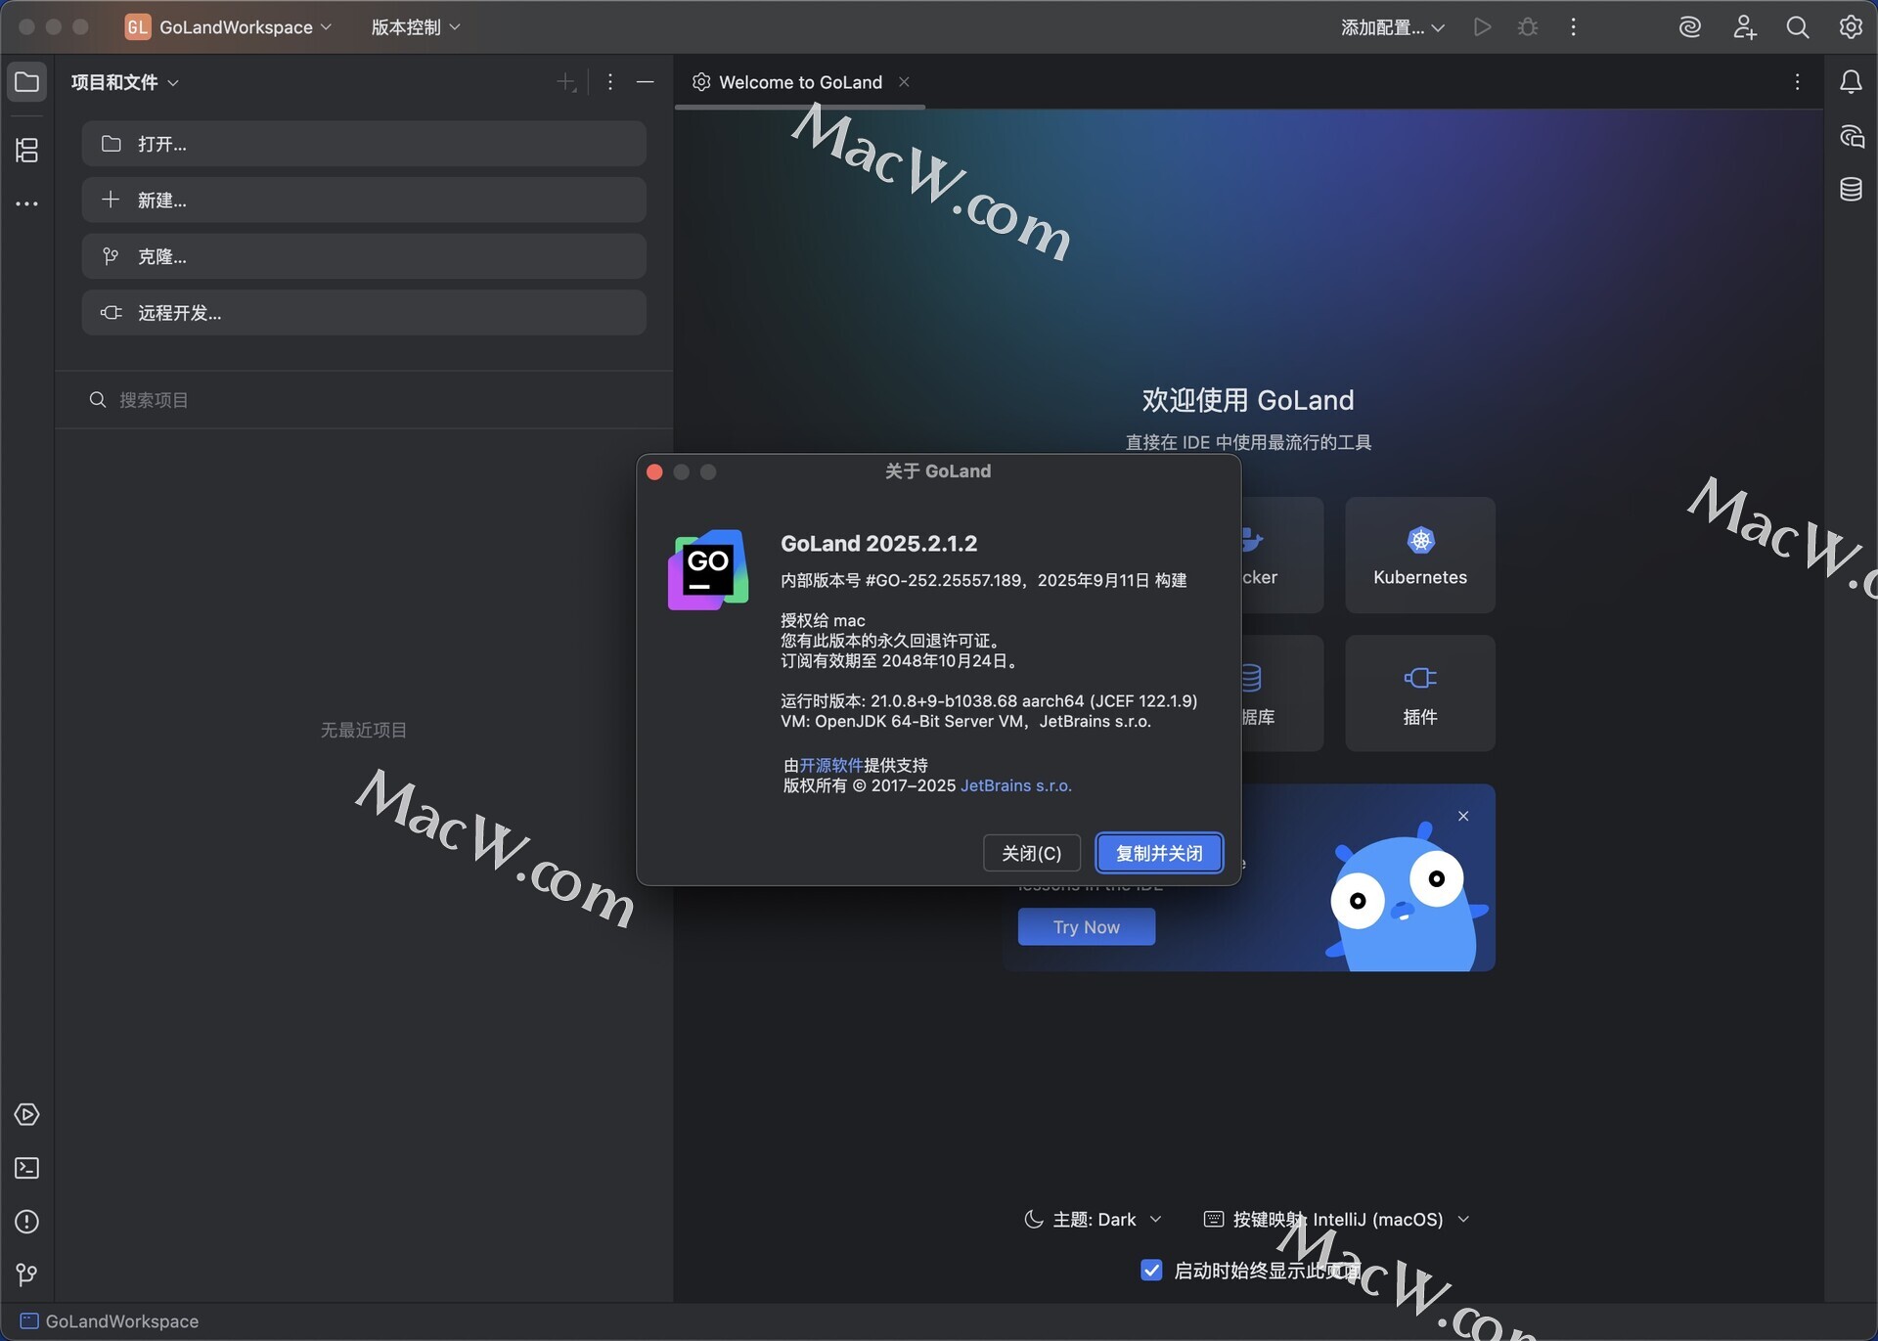Click the 新建... button
Viewport: 1878px width, 1341px height.
tap(364, 200)
